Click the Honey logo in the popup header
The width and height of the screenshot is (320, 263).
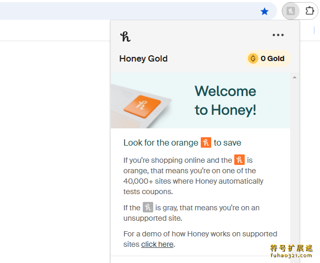tap(125, 37)
